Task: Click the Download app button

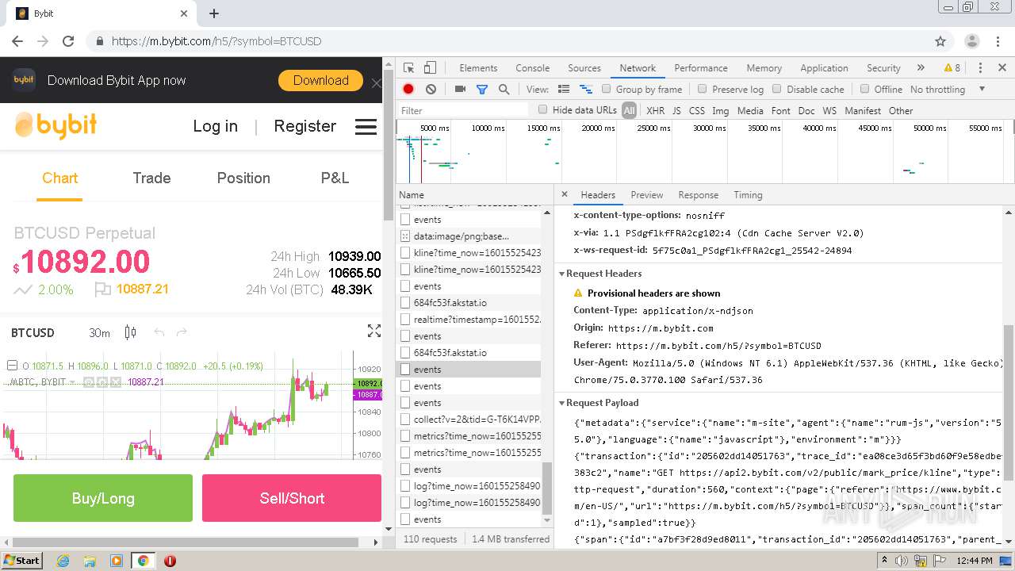Action: coord(321,80)
